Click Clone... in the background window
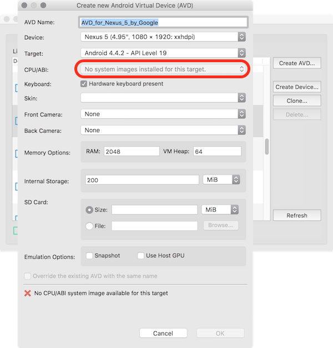The width and height of the screenshot is (333, 348). (x=297, y=101)
